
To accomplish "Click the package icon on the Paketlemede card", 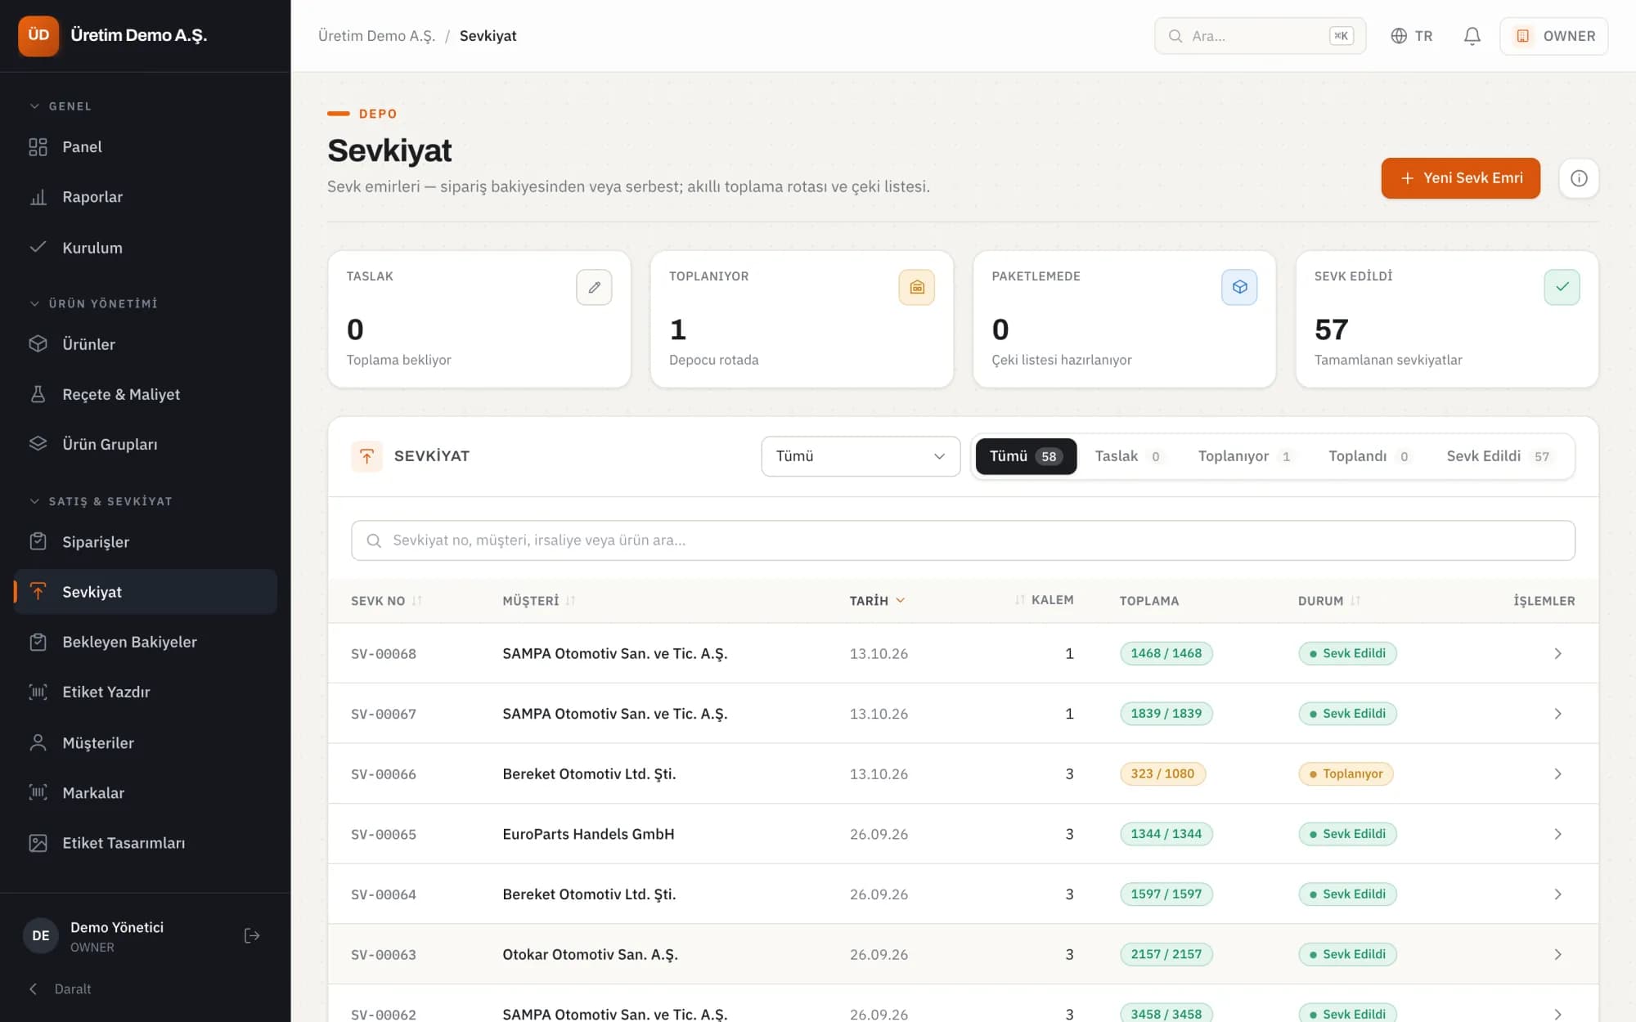I will (x=1239, y=287).
